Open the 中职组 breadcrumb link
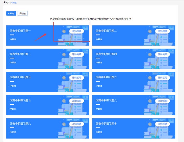184x142 pixels. (x=14, y=3)
